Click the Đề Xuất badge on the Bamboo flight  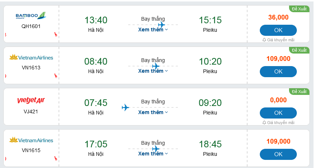pyautogui.click(x=299, y=9)
